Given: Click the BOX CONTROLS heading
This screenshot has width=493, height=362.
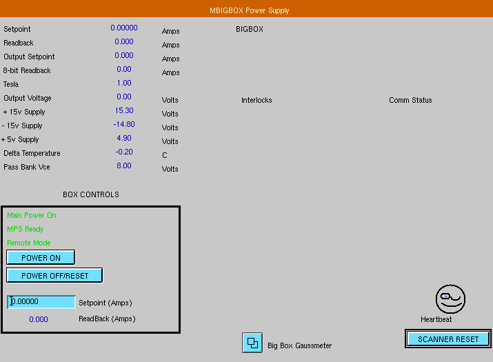Looking at the screenshot, I should point(91,194).
